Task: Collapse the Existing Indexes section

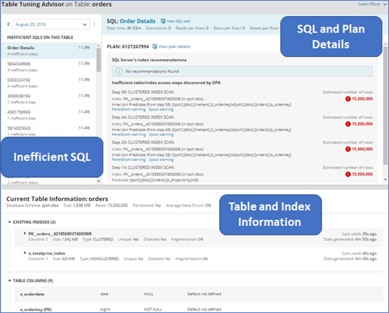Action: 10,222
